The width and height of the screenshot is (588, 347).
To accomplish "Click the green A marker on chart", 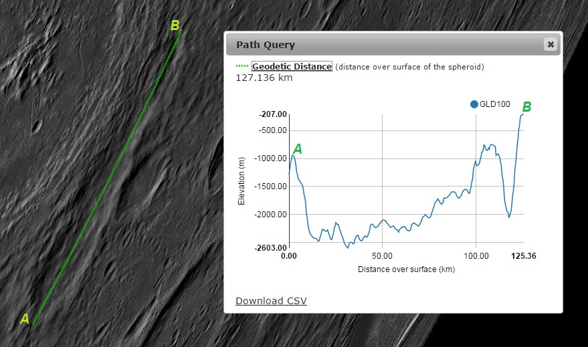I will pos(298,149).
